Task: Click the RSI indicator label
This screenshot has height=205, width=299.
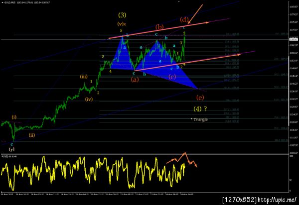Action: click(9, 156)
